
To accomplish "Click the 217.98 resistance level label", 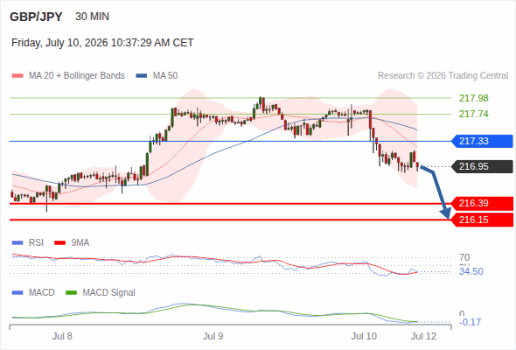I will (473, 98).
